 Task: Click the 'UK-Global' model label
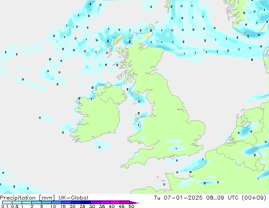pyautogui.click(x=73, y=198)
